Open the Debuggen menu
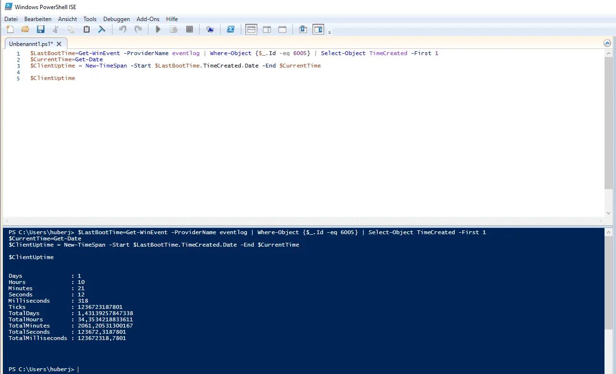The width and height of the screenshot is (616, 374). coord(116,19)
